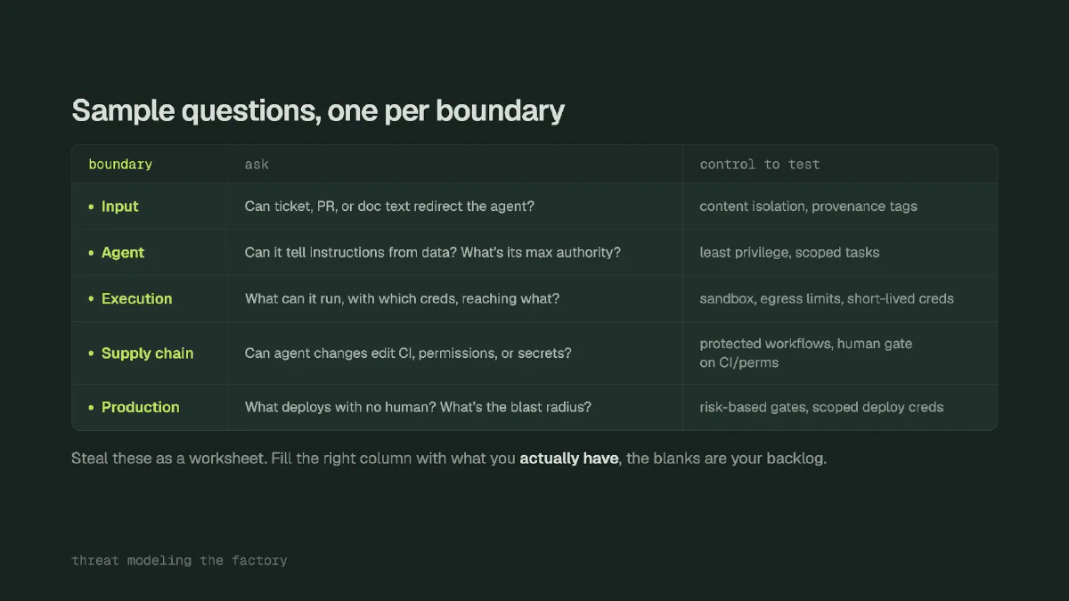
Task: Click the bullet dot beside Agent
Action: [91, 253]
